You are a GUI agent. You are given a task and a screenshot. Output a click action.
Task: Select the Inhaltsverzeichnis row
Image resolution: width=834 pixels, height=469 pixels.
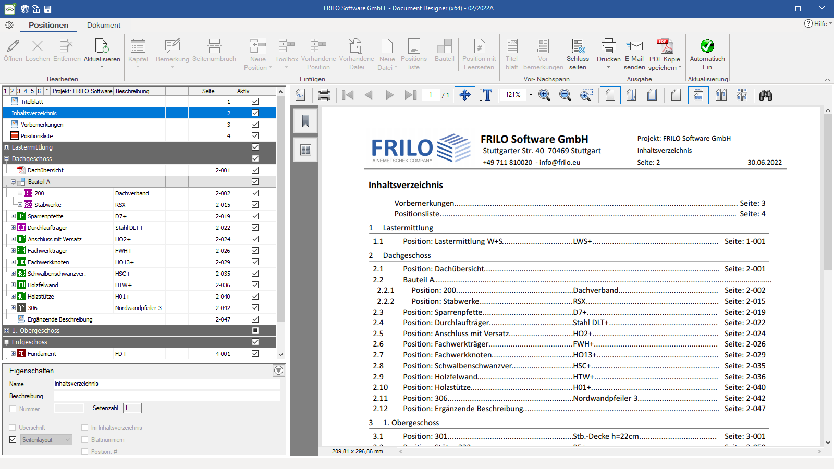tap(139, 113)
